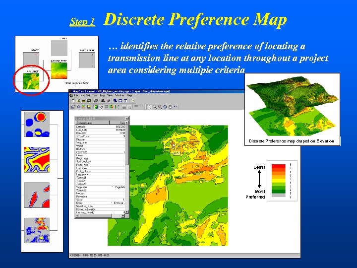Select the Water row in the data panel
This screenshot has width=357, height=268.
[100, 145]
